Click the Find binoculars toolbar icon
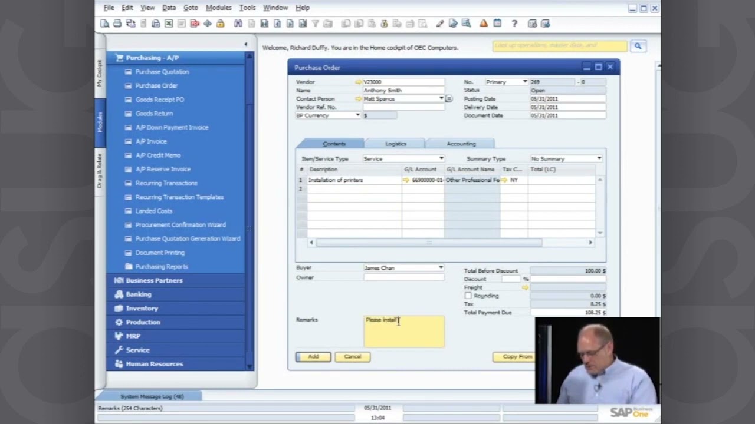The image size is (755, 424). (238, 24)
